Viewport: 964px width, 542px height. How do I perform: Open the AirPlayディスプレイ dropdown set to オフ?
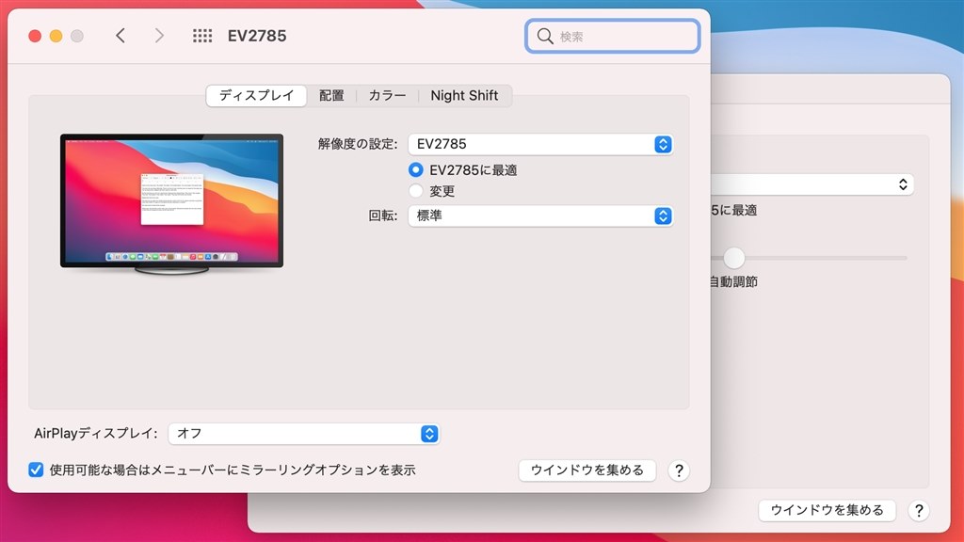pyautogui.click(x=304, y=433)
